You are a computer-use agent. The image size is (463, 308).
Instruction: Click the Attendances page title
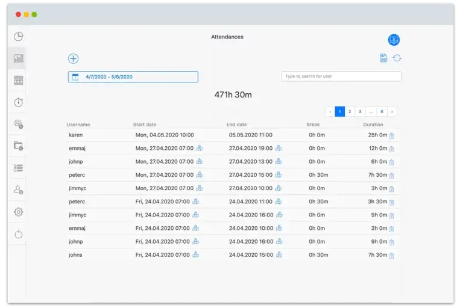[x=227, y=37]
